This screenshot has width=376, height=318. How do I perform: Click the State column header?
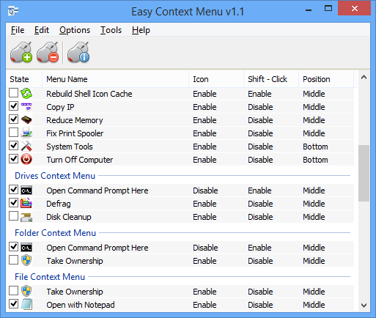pyautogui.click(x=24, y=79)
